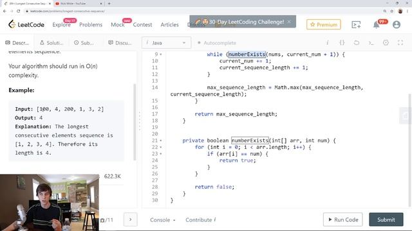Click the browser back arrow
412x231 pixels.
click(5, 11)
